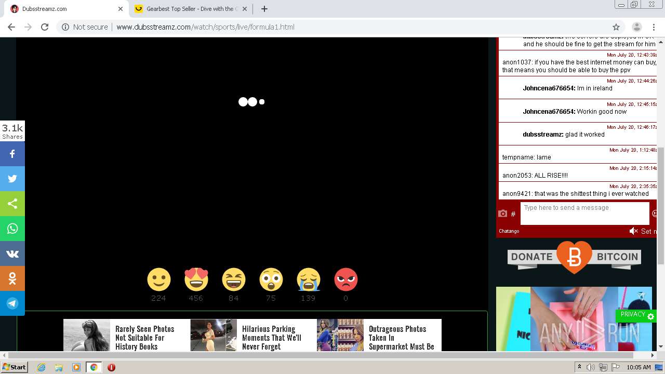Open the red Opera taskbar icon
Viewport: 665px width, 374px height.
coord(111,367)
